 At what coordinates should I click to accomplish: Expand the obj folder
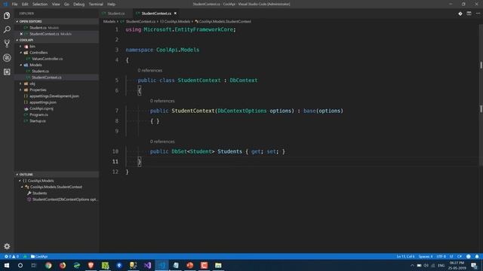coord(21,84)
